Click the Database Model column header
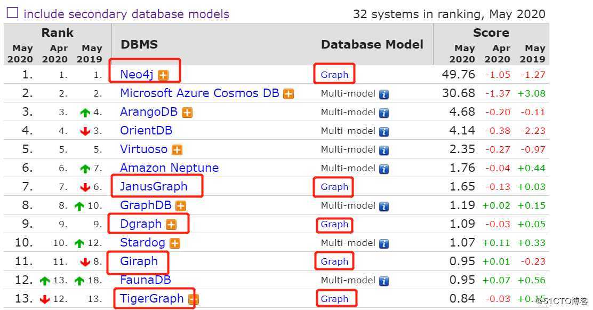Screen dimensions: 593x310 [x=372, y=44]
